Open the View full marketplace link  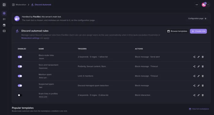tap(199, 109)
